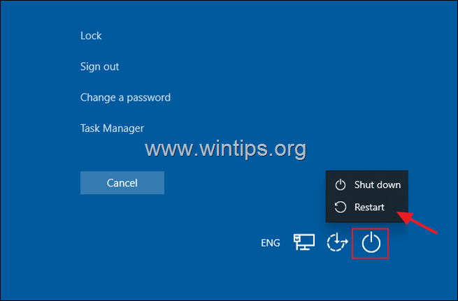
Task: Click the word Restart in flyout
Action: 369,207
